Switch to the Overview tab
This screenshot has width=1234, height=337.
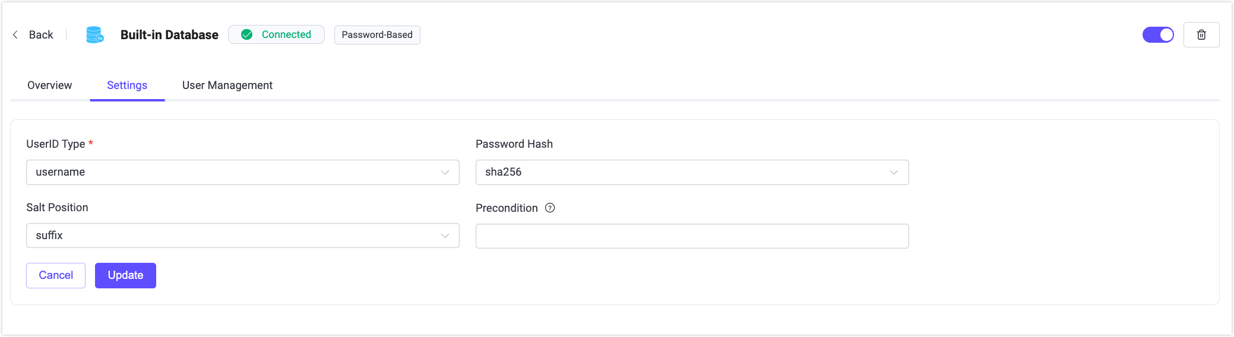point(50,85)
